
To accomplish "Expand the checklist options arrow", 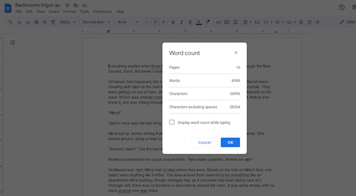I will pyautogui.click(x=271, y=22).
